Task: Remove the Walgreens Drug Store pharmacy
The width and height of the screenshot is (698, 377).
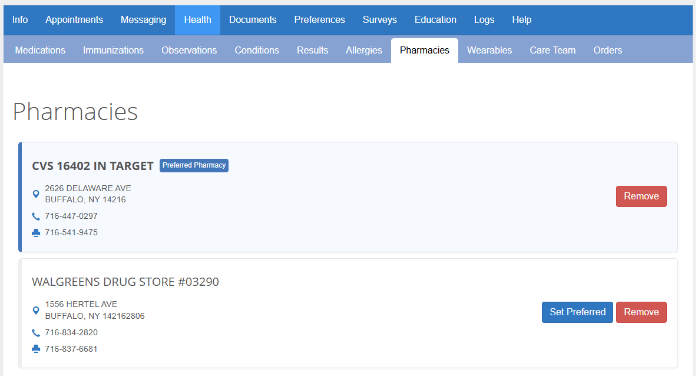Action: pyautogui.click(x=641, y=312)
